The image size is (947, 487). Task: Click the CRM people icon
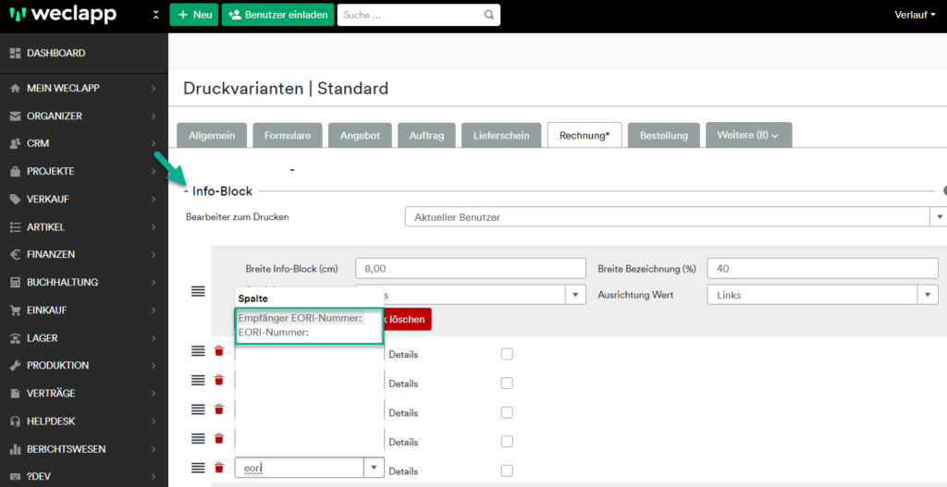coord(15,143)
